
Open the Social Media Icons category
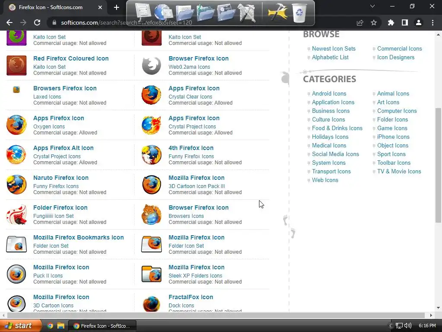click(335, 154)
